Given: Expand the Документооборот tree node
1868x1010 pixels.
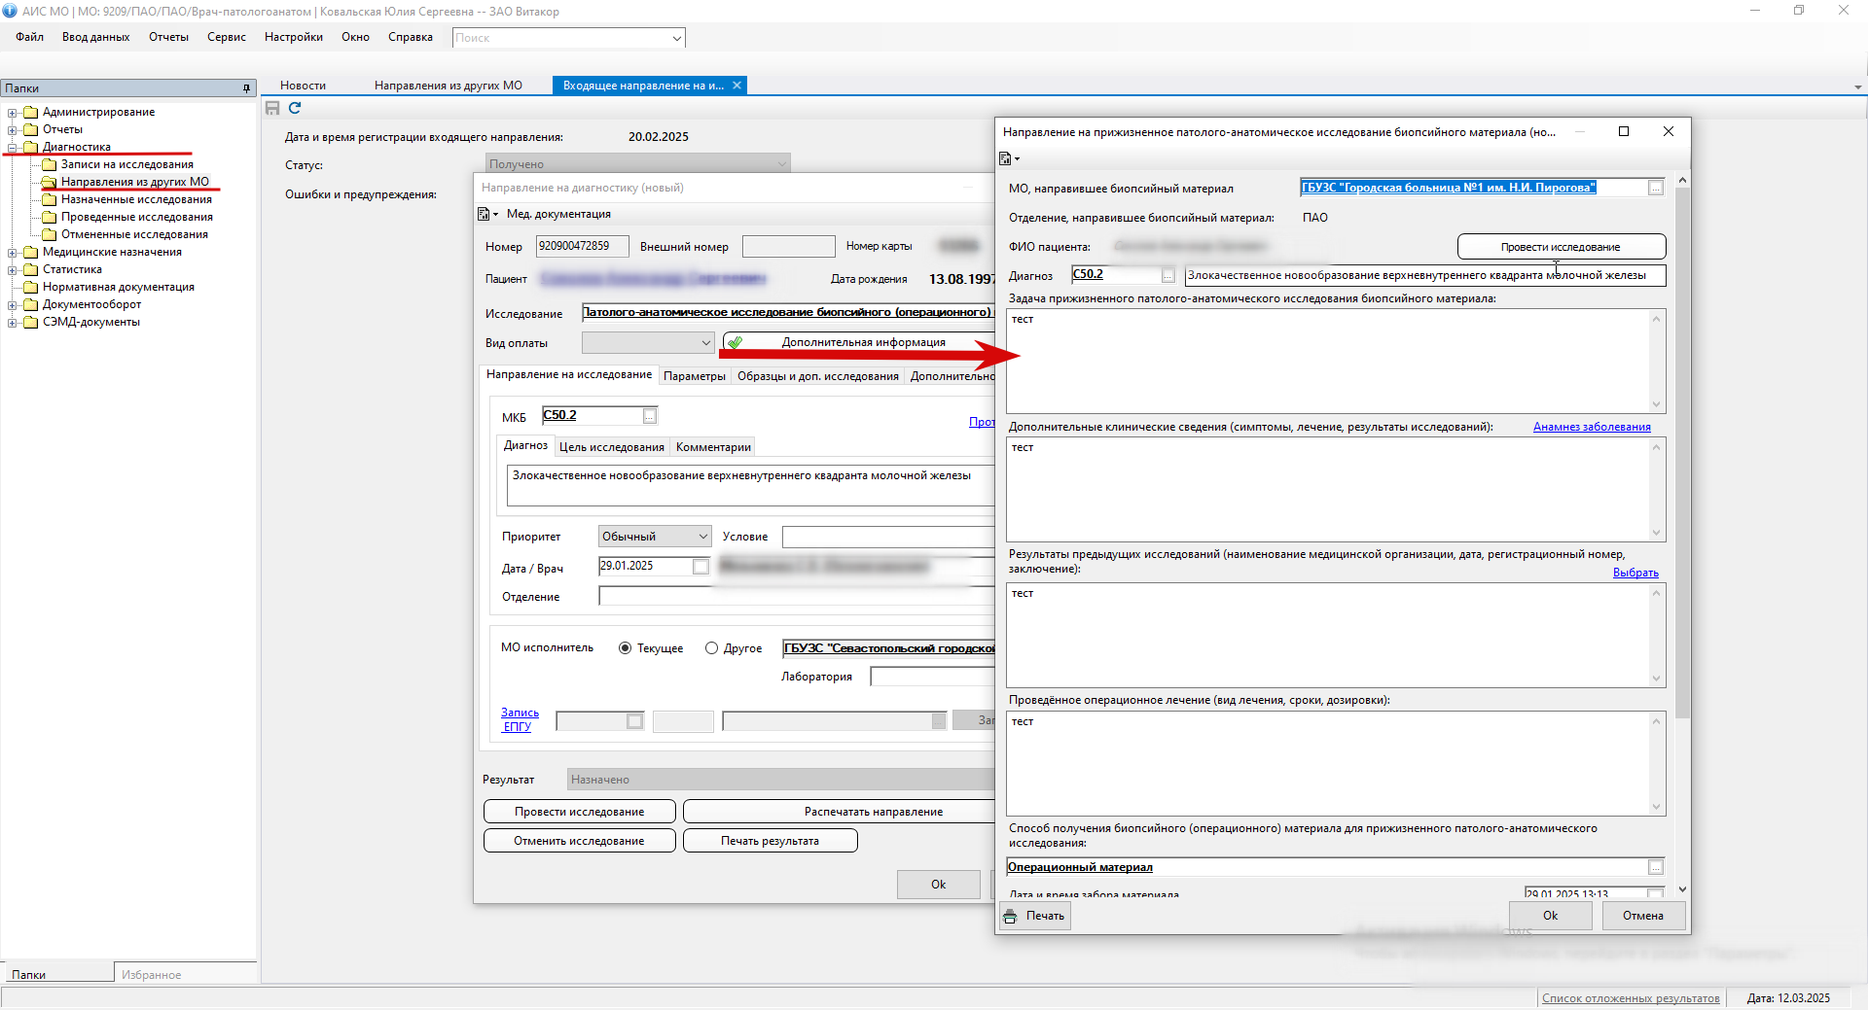Looking at the screenshot, I should (13, 305).
